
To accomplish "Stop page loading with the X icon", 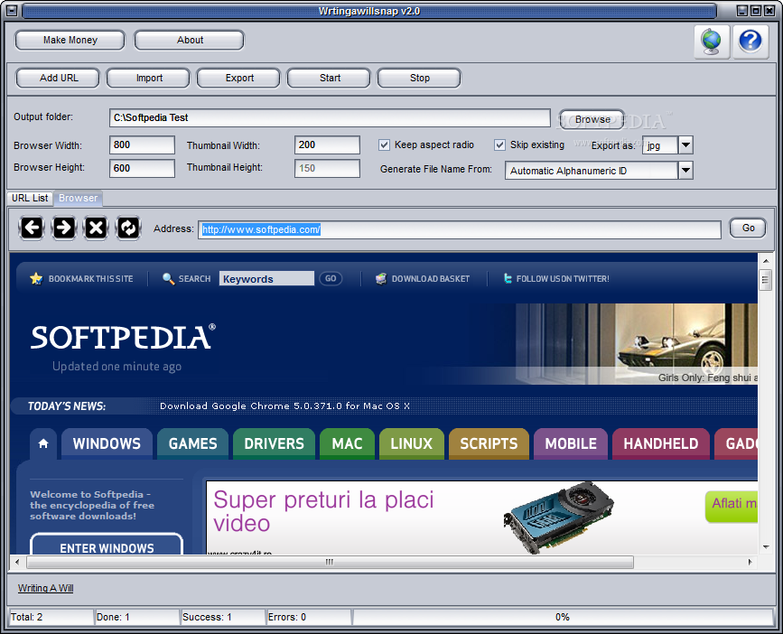I will point(96,228).
